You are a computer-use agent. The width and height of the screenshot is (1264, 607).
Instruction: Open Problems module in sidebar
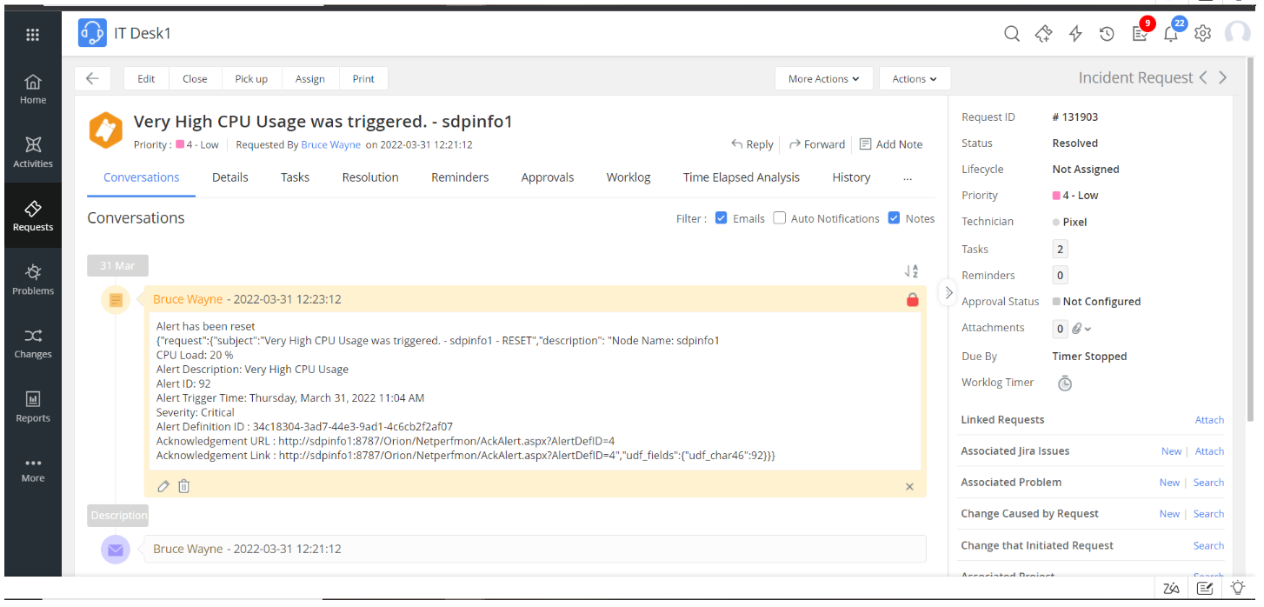click(x=33, y=280)
